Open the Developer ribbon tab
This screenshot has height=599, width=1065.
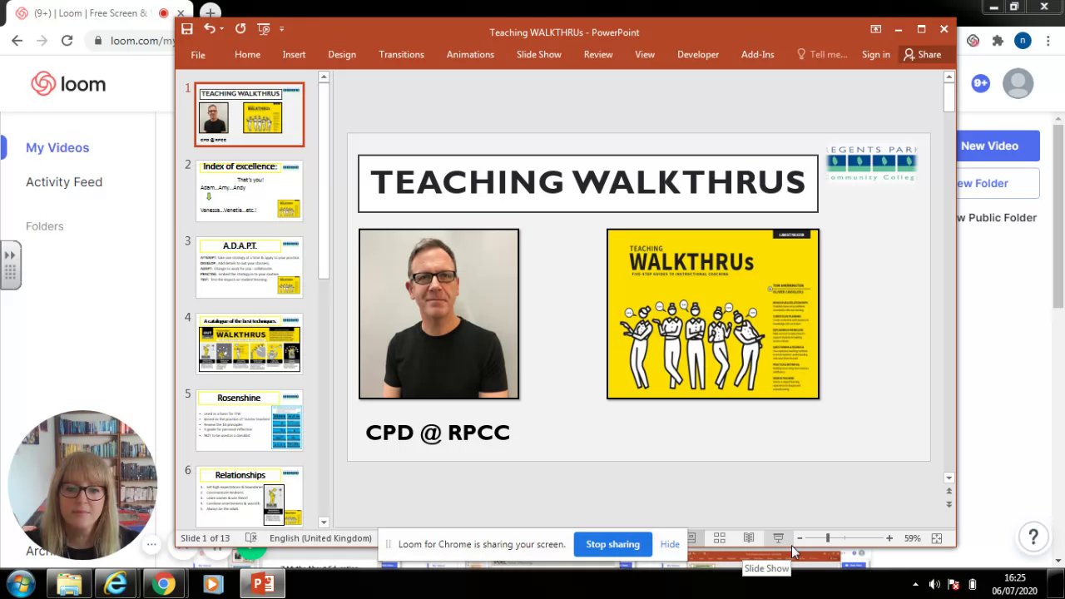click(x=698, y=54)
